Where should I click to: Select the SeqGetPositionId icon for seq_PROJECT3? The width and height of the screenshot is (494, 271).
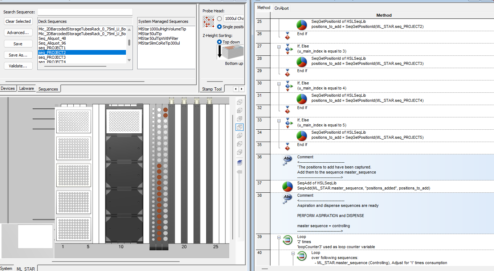click(x=302, y=62)
